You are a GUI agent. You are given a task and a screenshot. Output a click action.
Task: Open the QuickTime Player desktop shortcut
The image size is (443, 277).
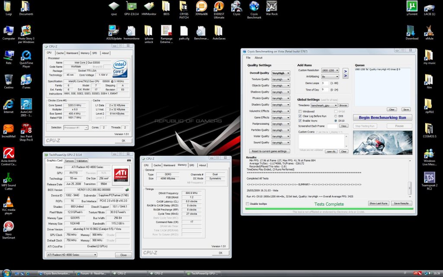[26, 59]
